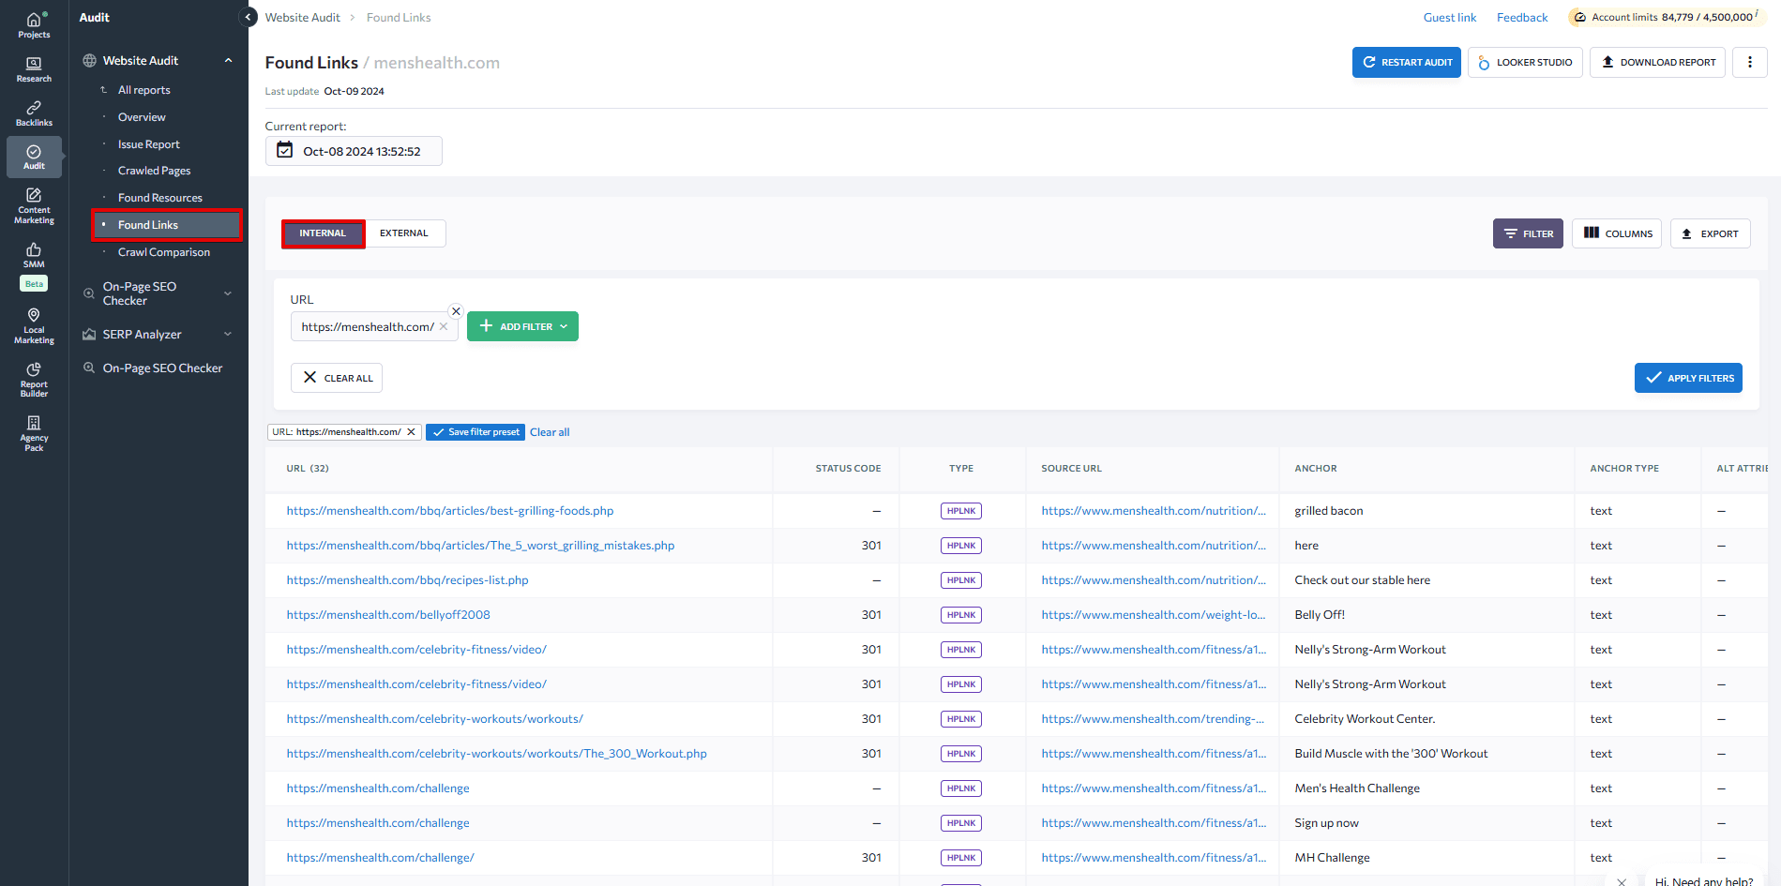Open the Overview report
Screen dimensions: 1781x886
pyautogui.click(x=142, y=117)
